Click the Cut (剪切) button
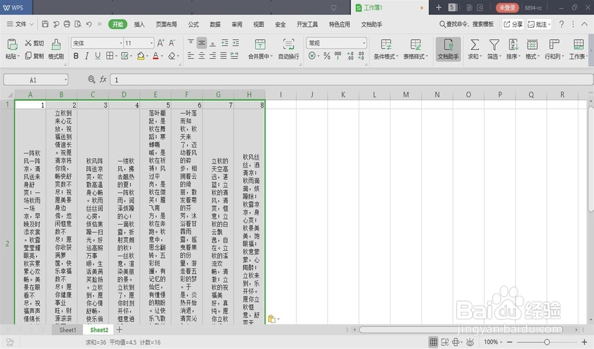This screenshot has height=349, width=594. coord(34,43)
